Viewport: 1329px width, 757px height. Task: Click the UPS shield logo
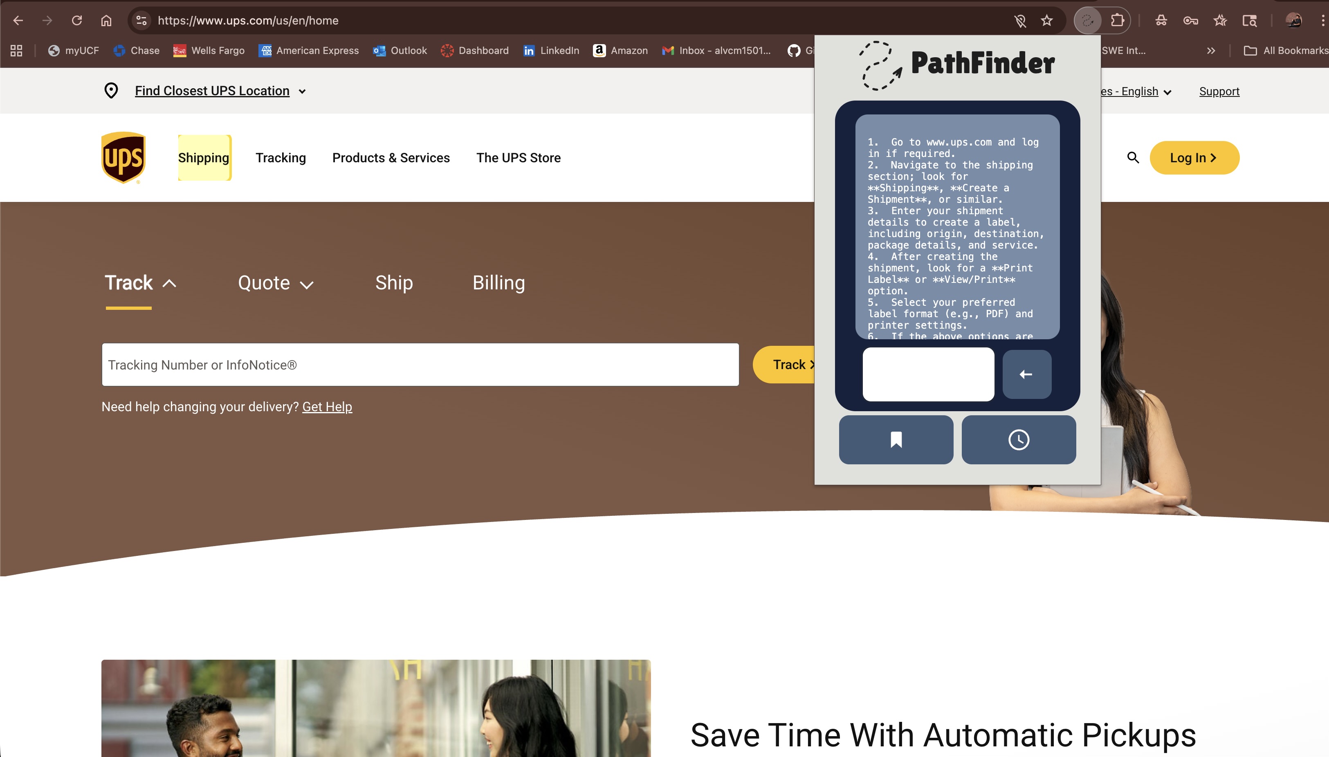[x=123, y=157]
